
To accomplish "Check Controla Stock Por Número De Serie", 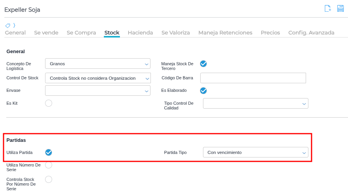I will (x=49, y=179).
